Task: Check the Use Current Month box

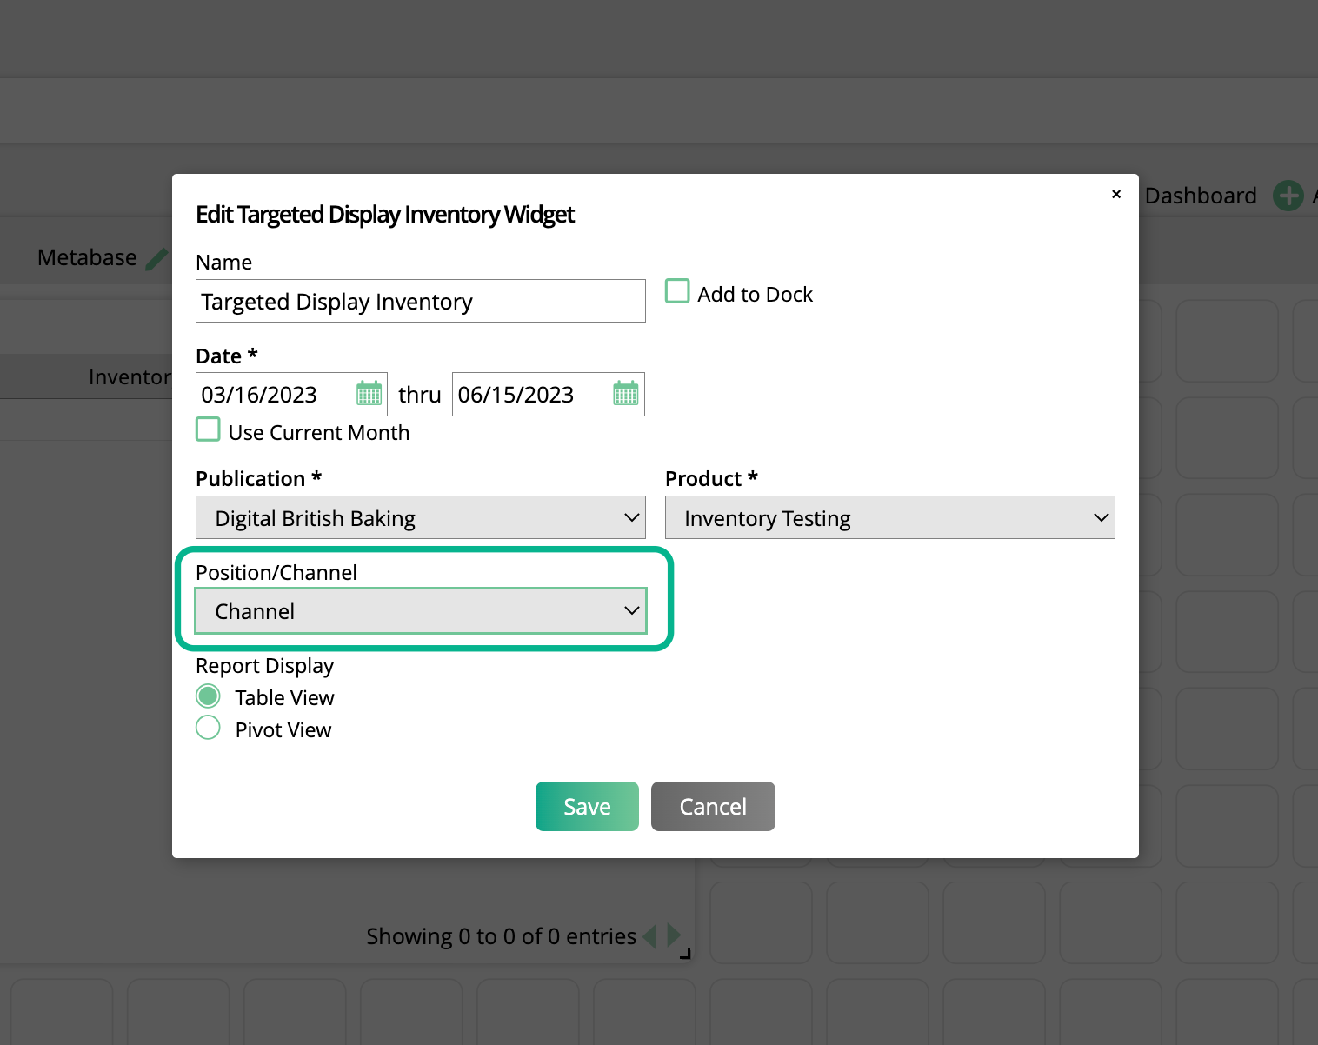Action: coord(208,429)
